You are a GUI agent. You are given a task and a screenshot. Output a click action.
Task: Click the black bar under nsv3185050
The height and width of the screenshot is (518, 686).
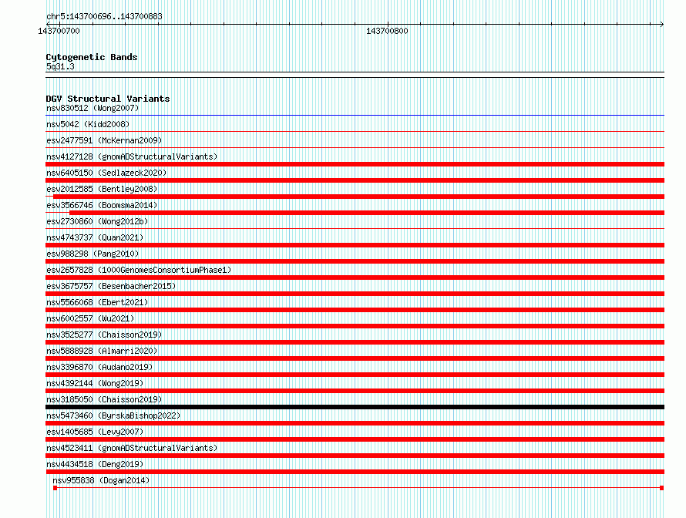[355, 407]
